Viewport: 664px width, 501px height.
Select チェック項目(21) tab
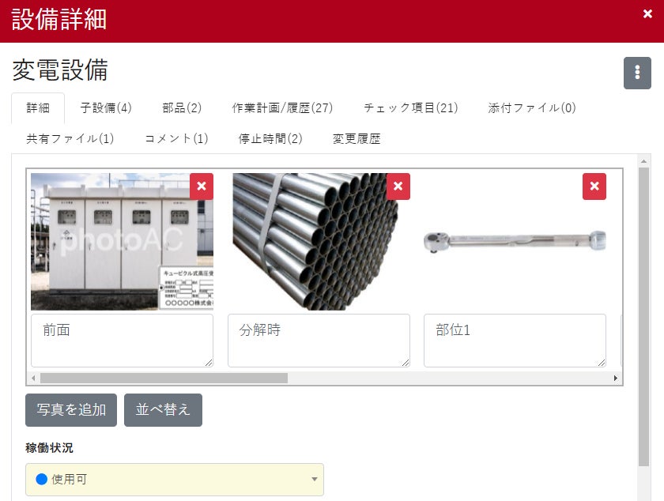pyautogui.click(x=411, y=108)
